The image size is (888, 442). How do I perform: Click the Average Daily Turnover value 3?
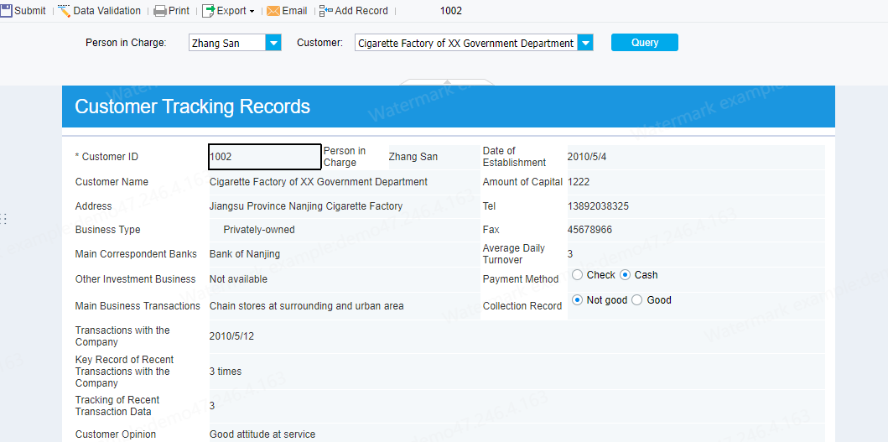570,254
